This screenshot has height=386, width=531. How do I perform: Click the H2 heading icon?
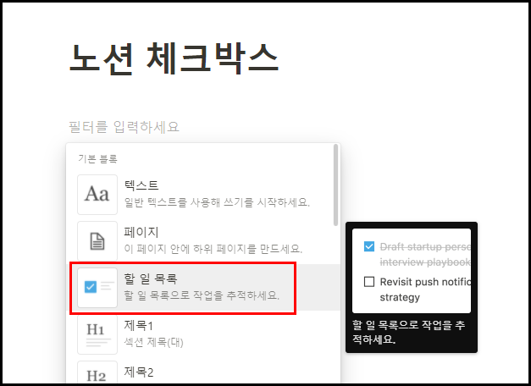(x=97, y=372)
